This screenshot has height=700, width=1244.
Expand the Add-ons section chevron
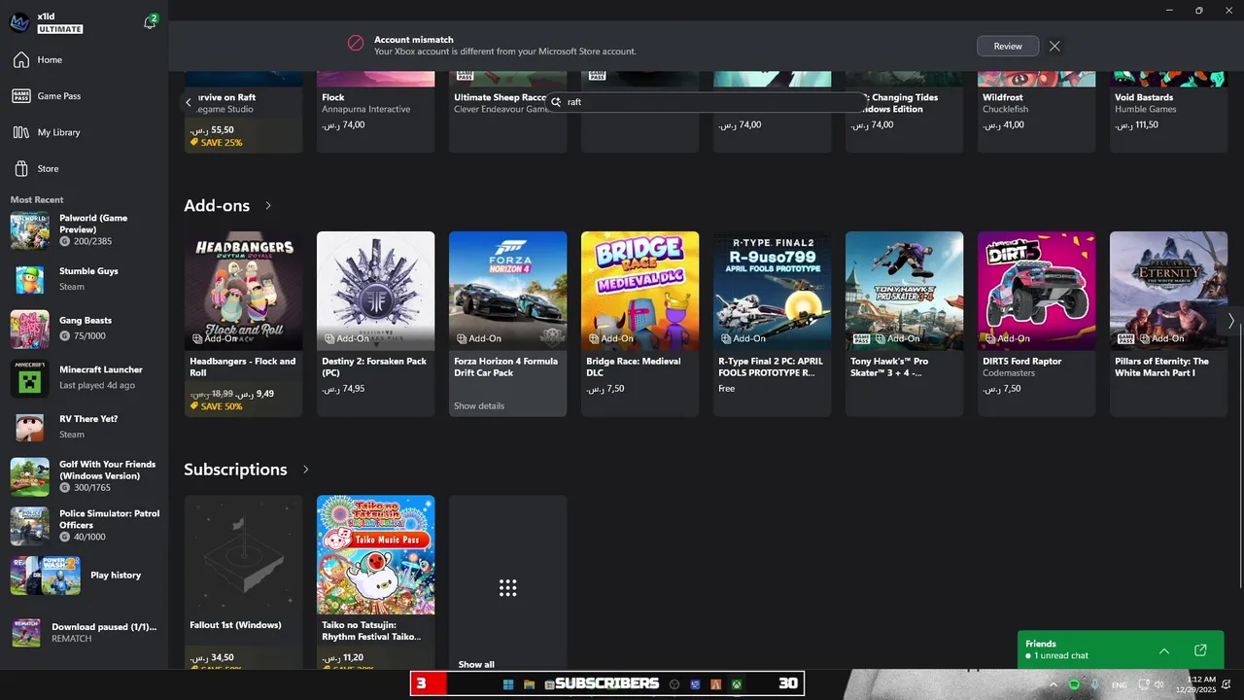(268, 206)
